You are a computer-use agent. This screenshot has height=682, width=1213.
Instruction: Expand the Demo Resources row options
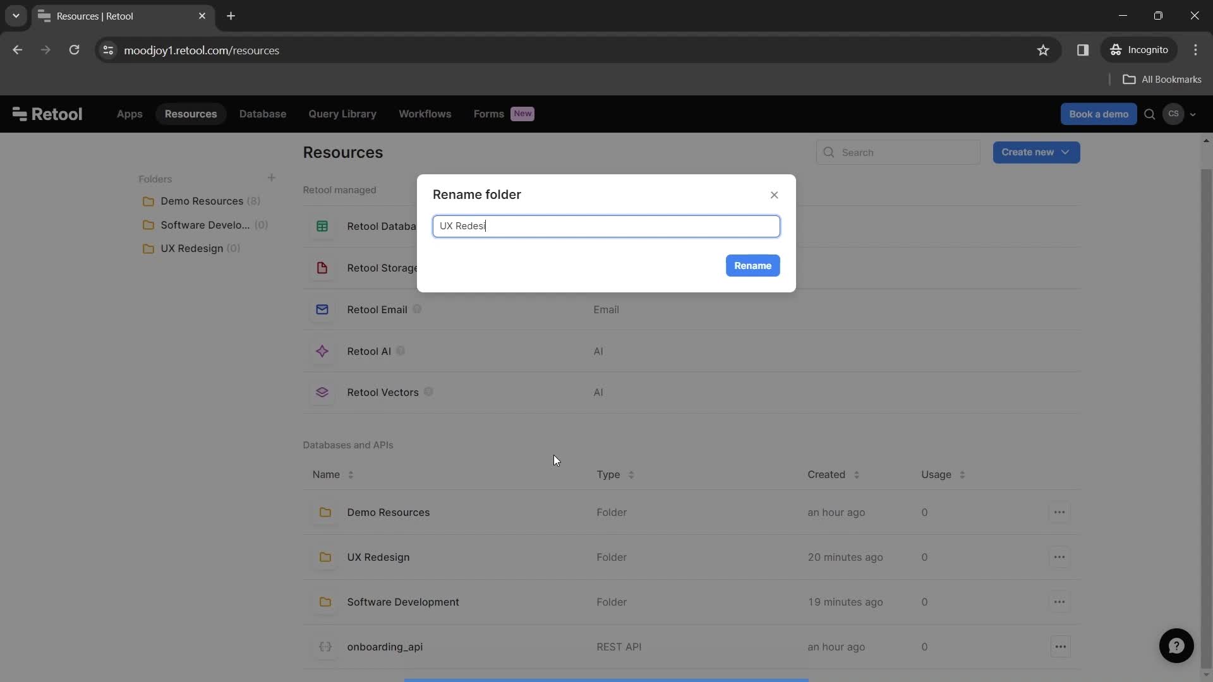(1059, 512)
